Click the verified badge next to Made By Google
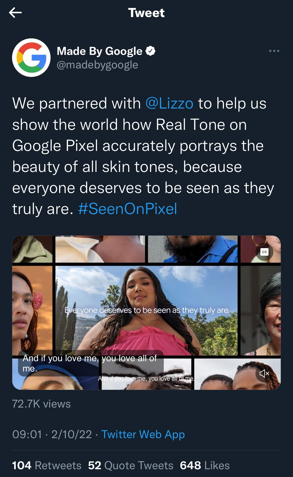293x477 pixels. [x=151, y=51]
